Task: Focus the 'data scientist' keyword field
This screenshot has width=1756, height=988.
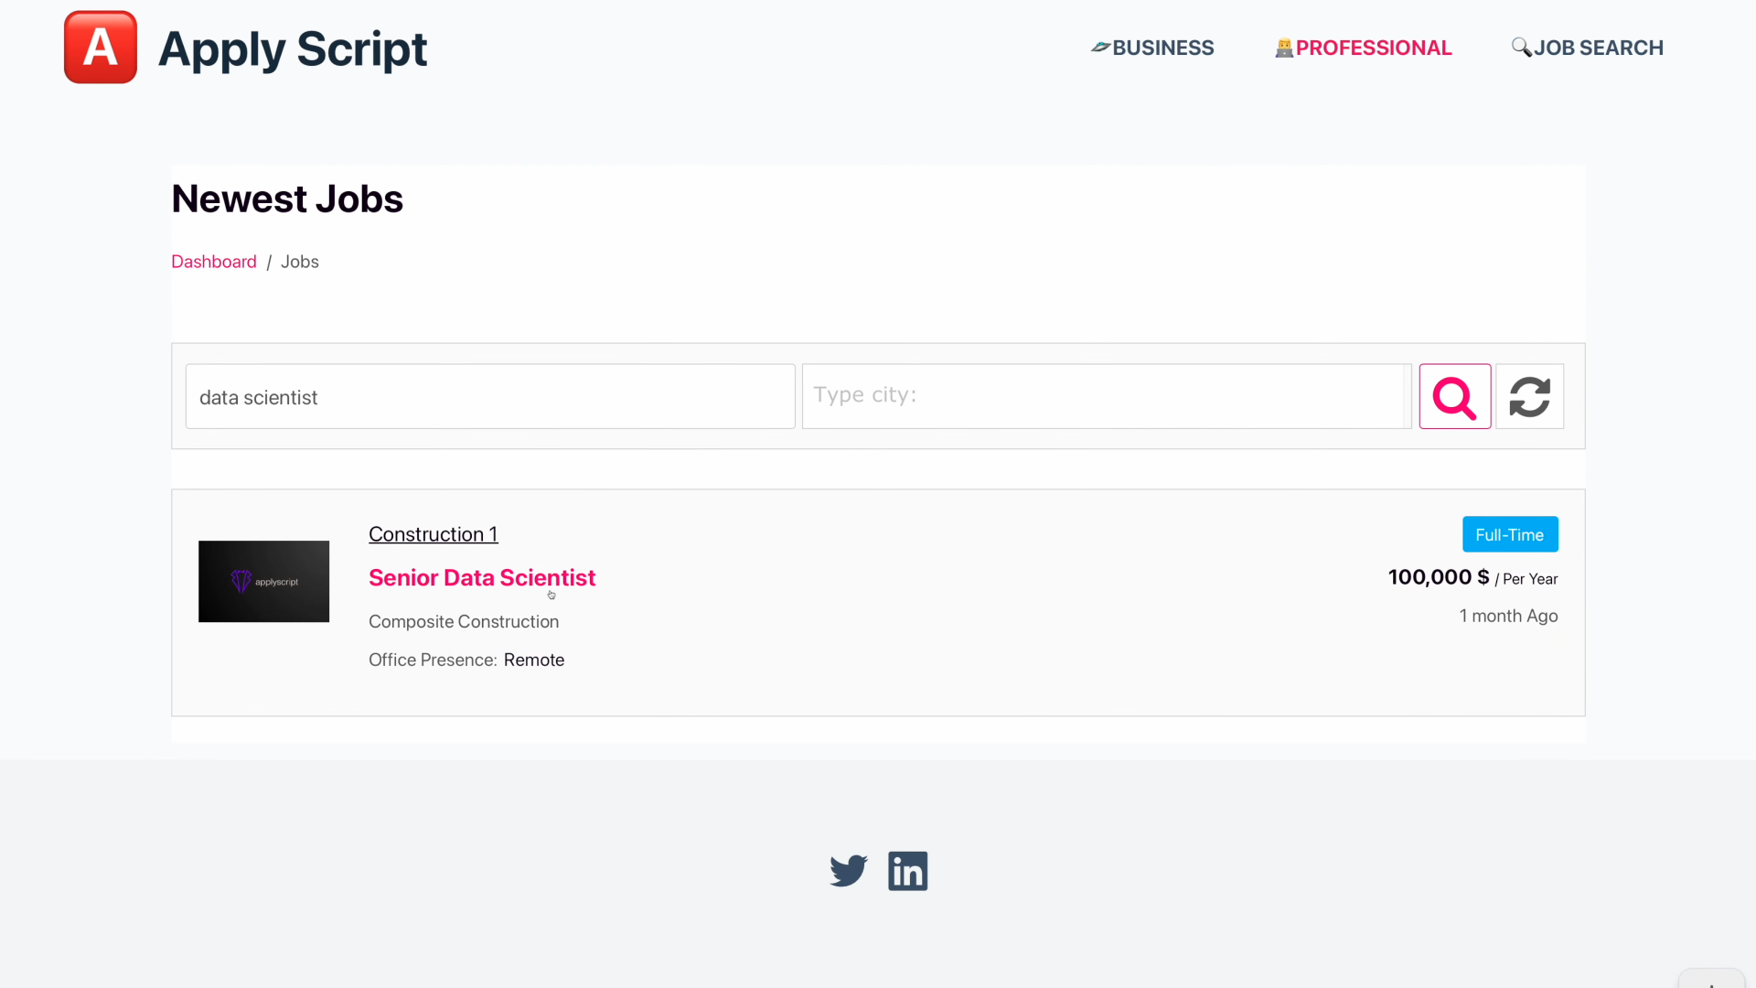Action: [490, 397]
